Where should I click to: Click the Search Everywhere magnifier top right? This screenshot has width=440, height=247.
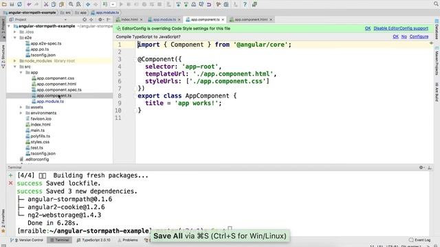436,4
